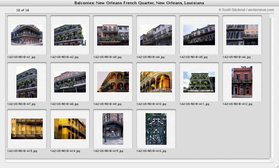The height and width of the screenshot is (168, 279).
Task: Select the 1A2-US-NO-B-A4.jpg thumbnail
Action: [156, 35]
